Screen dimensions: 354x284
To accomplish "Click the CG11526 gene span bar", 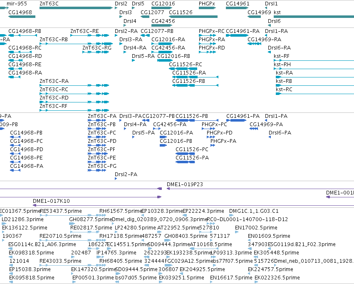I will [x=193, y=17].
